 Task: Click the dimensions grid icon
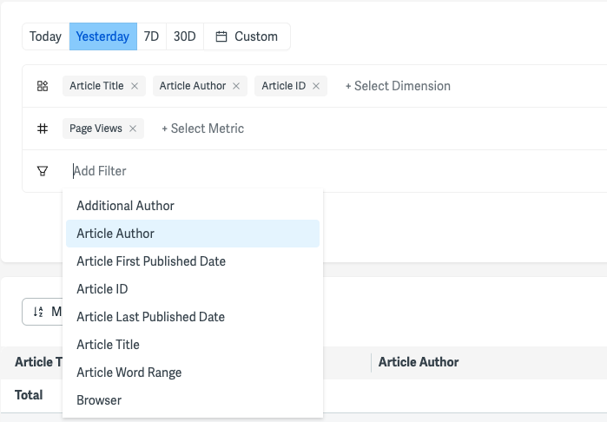click(43, 86)
